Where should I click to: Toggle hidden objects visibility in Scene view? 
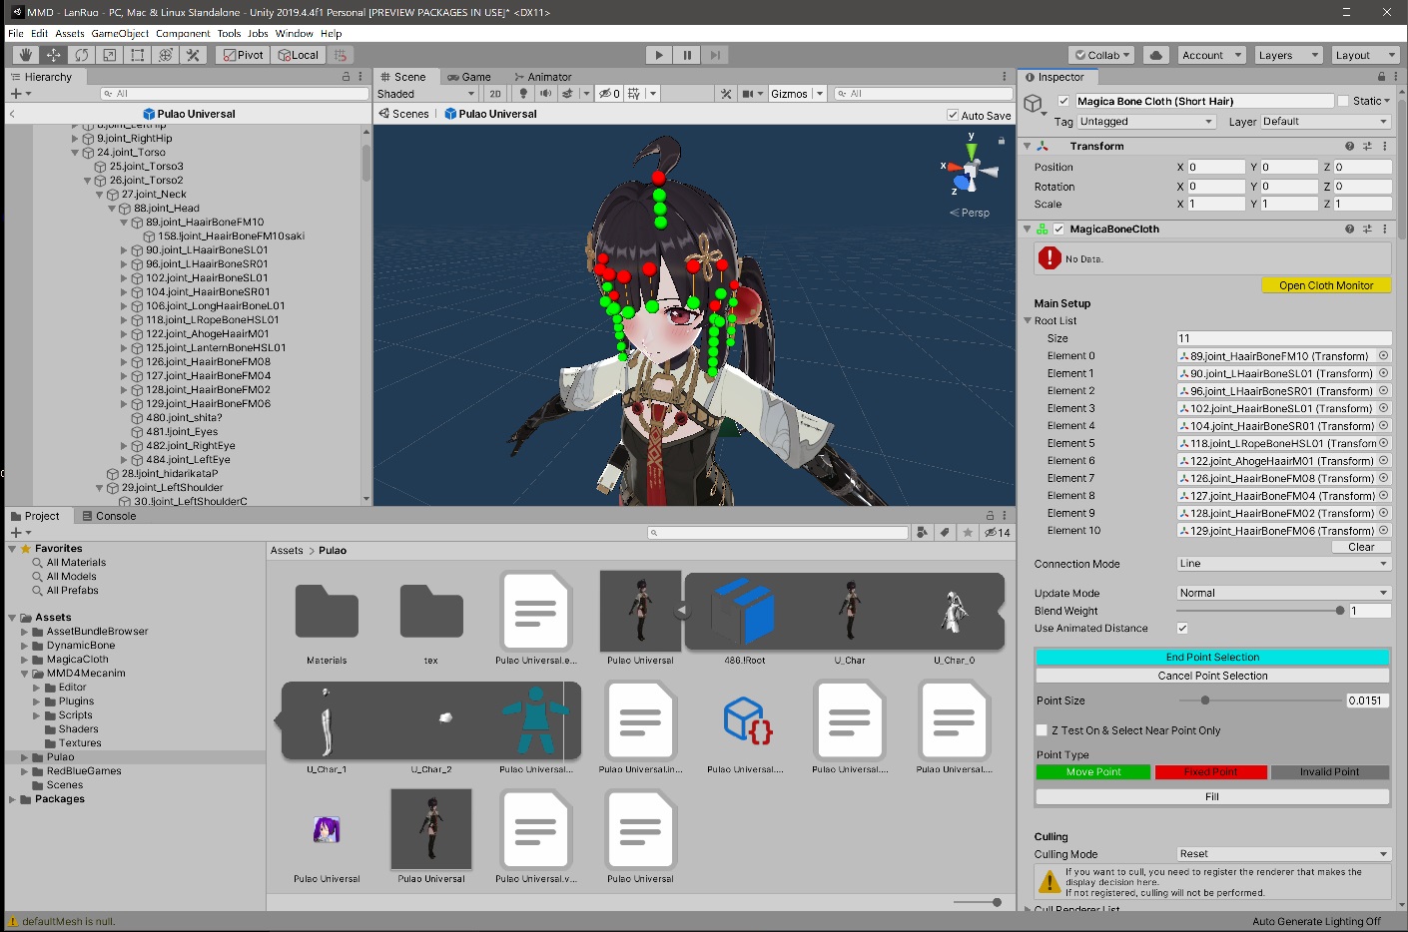click(609, 94)
